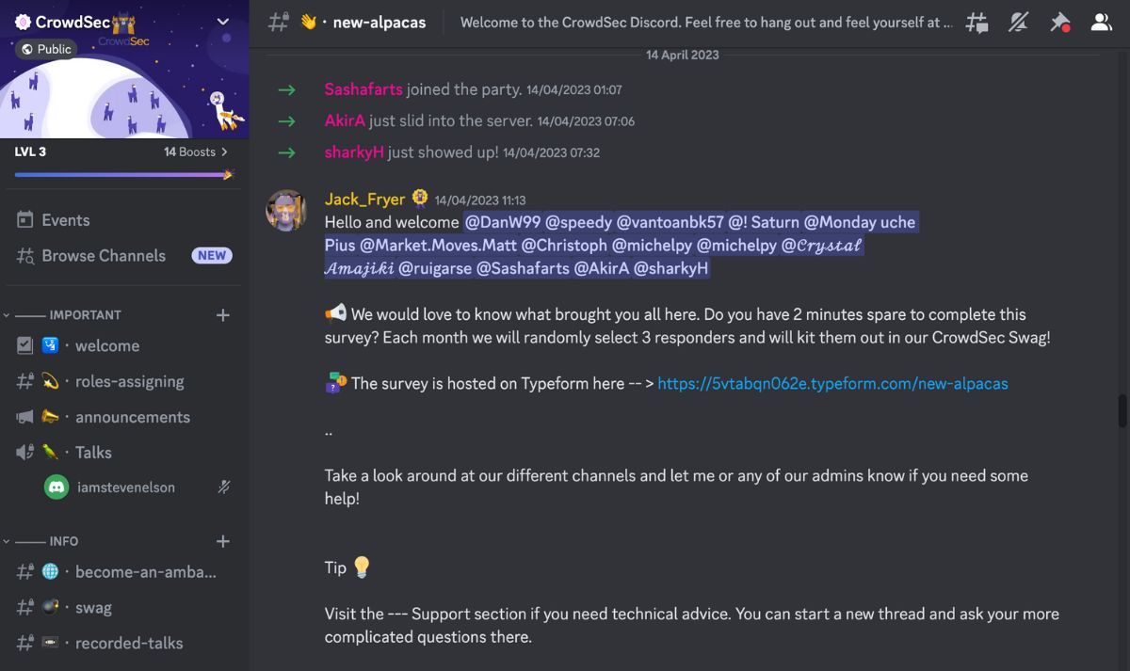Open the CrowdSec server dropdown menu
The image size is (1130, 671).
222,22
